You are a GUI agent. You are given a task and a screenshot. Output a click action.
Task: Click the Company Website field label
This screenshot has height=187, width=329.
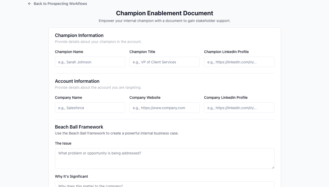(145, 98)
